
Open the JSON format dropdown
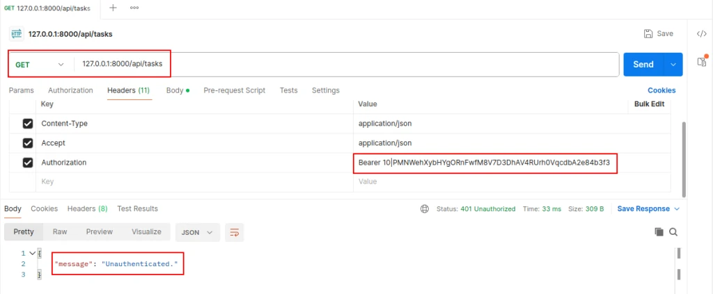(x=197, y=232)
